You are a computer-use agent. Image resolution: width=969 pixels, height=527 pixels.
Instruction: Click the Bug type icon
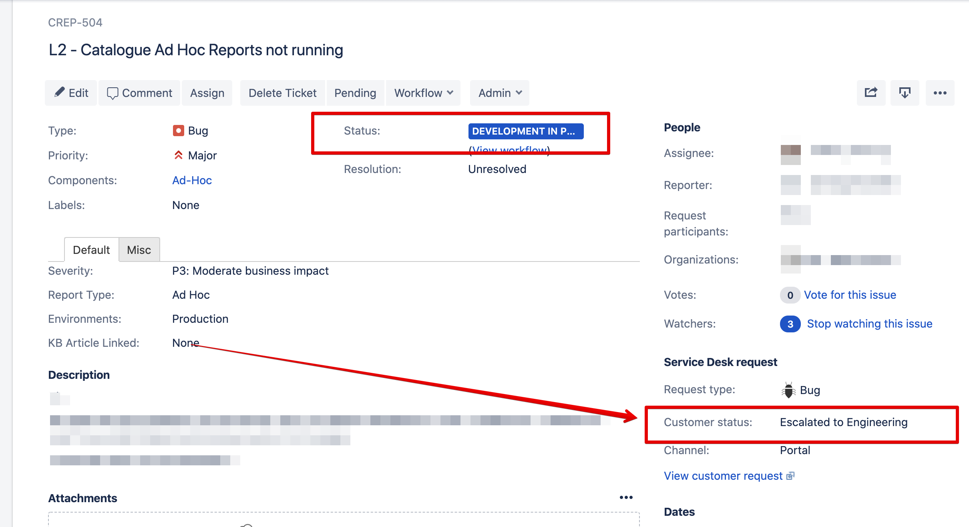point(178,131)
